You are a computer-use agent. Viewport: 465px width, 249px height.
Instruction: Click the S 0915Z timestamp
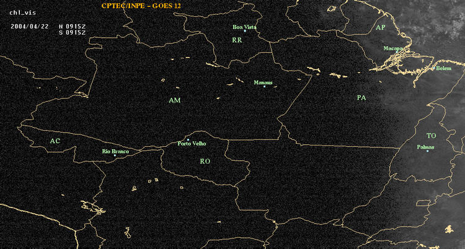click(73, 33)
